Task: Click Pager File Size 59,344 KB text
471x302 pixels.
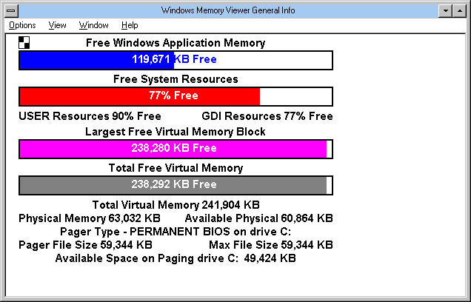Action: [x=85, y=245]
